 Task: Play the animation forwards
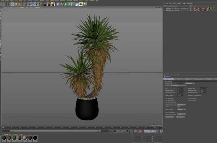tap(121, 131)
